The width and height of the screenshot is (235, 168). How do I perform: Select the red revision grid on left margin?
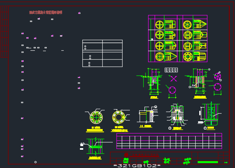coord(4,32)
